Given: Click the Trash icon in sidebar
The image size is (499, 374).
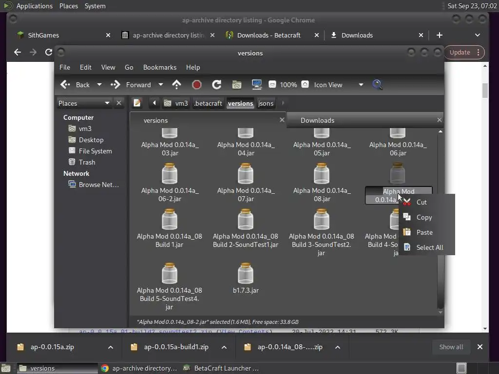Looking at the screenshot, I should [x=72, y=162].
